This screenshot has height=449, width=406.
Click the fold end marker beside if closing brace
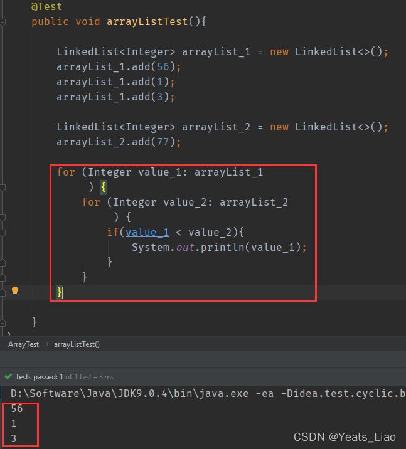[x=3, y=263]
